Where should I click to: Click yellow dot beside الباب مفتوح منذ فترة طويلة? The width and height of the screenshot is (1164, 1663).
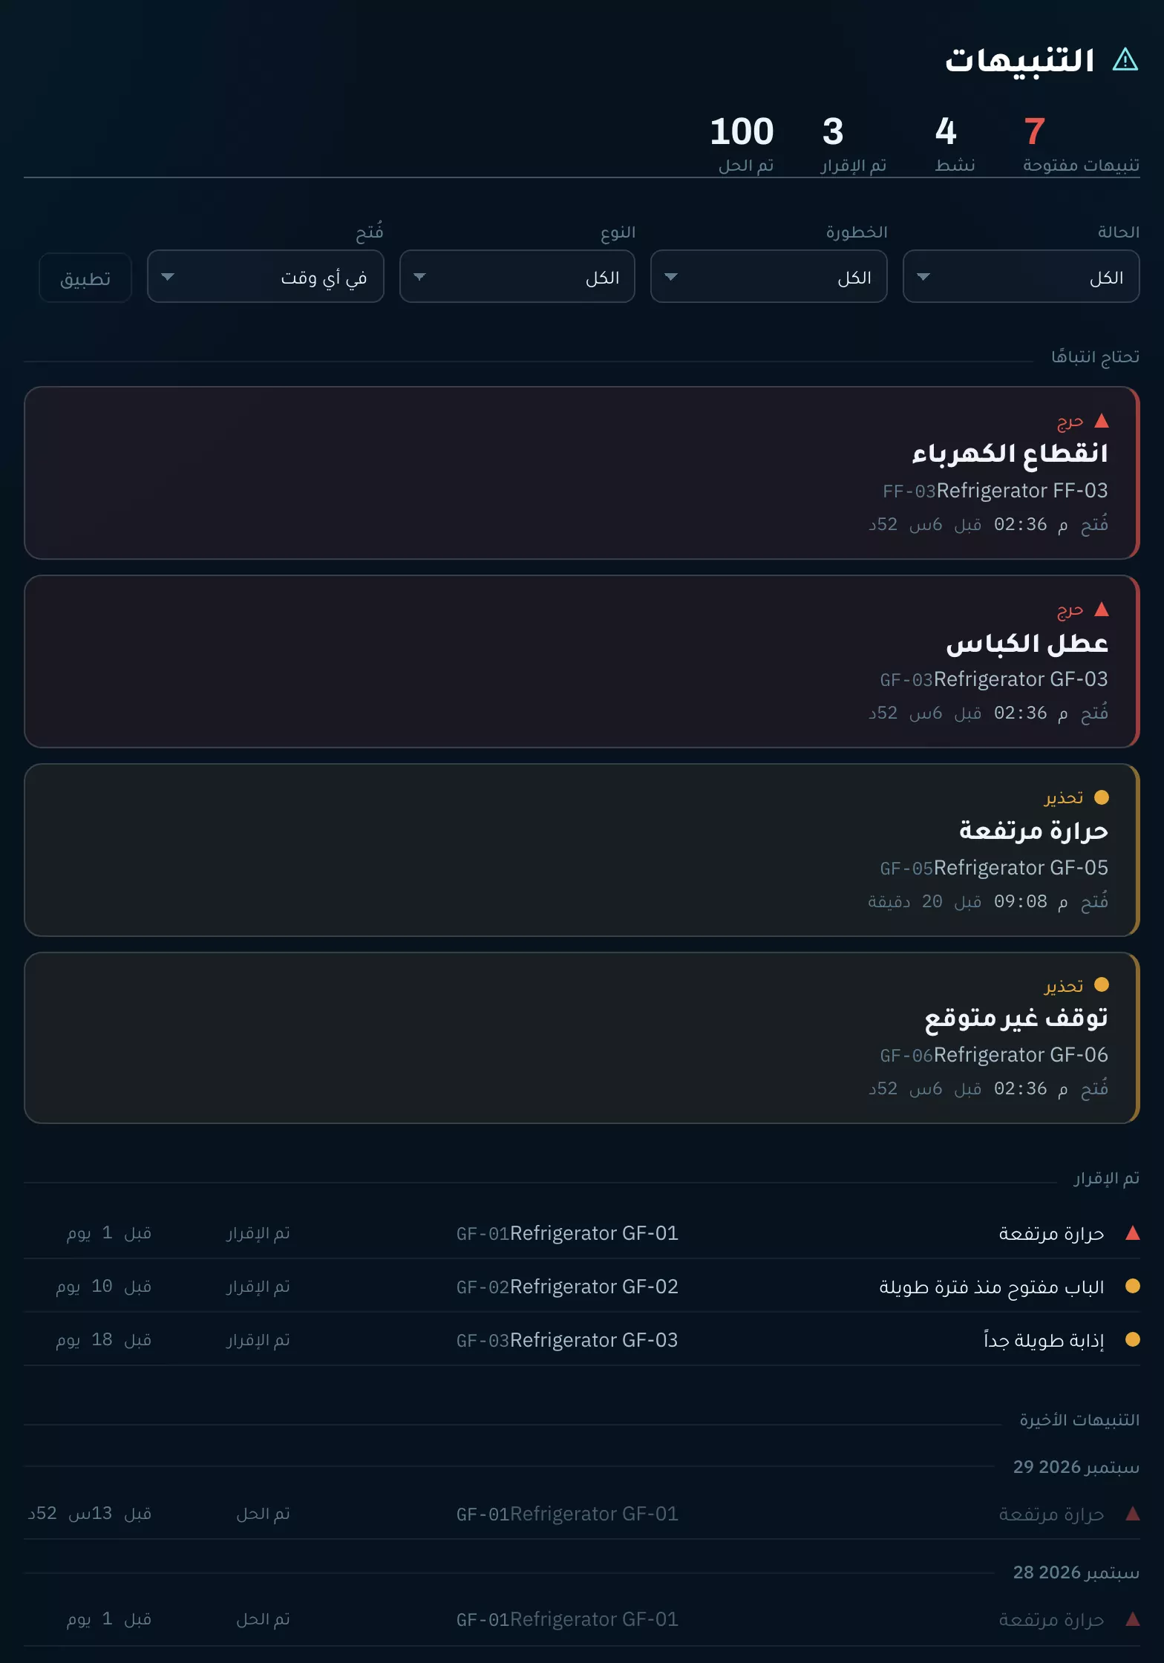[x=1132, y=1286]
